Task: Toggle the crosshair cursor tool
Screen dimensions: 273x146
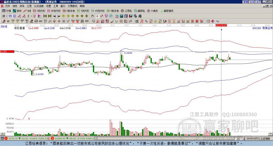Action: tap(97, 16)
